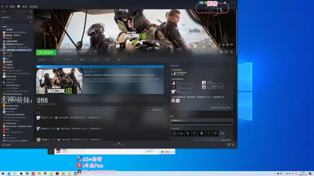The height and width of the screenshot is (176, 314).
Task: Click first locked achievement icon
Action: pyautogui.click(x=174, y=133)
